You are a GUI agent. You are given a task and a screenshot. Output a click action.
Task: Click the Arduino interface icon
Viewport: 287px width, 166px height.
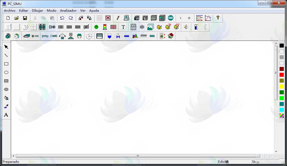point(171,18)
